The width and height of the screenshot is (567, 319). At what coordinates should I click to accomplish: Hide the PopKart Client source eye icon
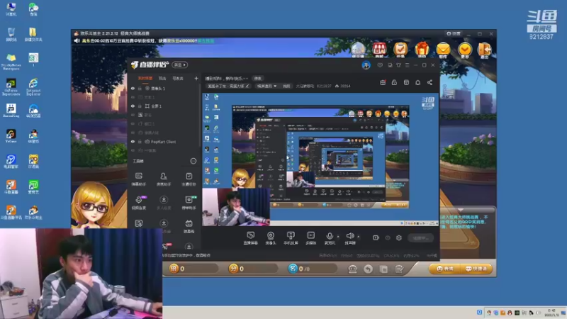click(133, 142)
